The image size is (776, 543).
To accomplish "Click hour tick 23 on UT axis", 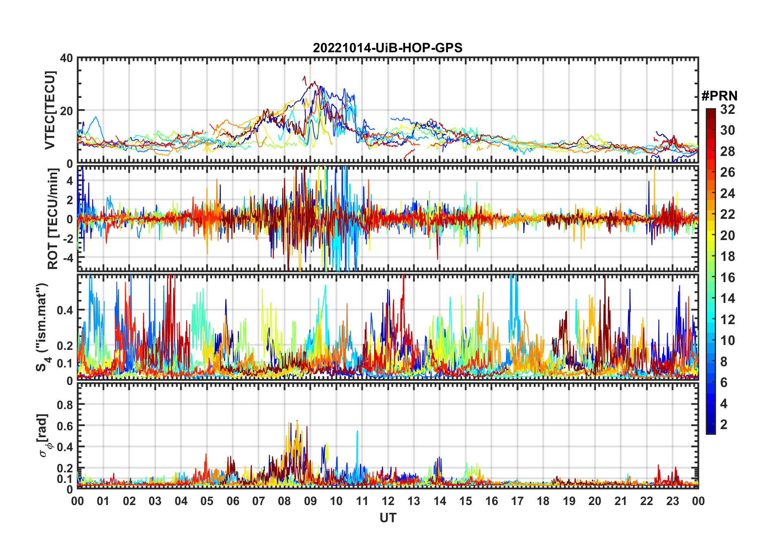I will tap(672, 501).
